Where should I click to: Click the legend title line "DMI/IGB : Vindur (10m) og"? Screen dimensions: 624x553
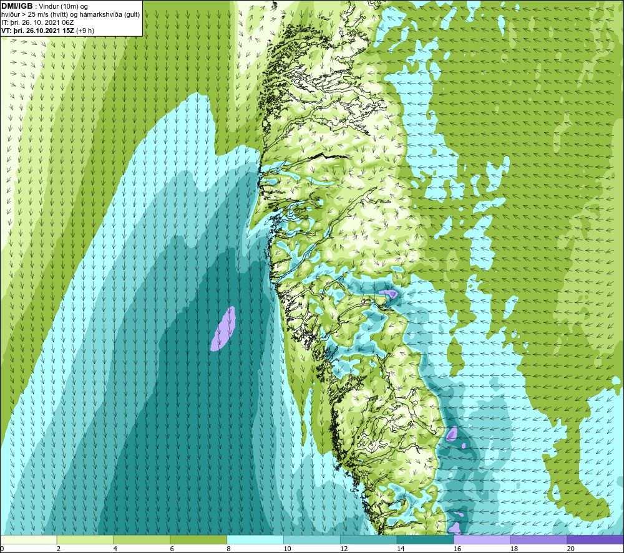(x=45, y=6)
